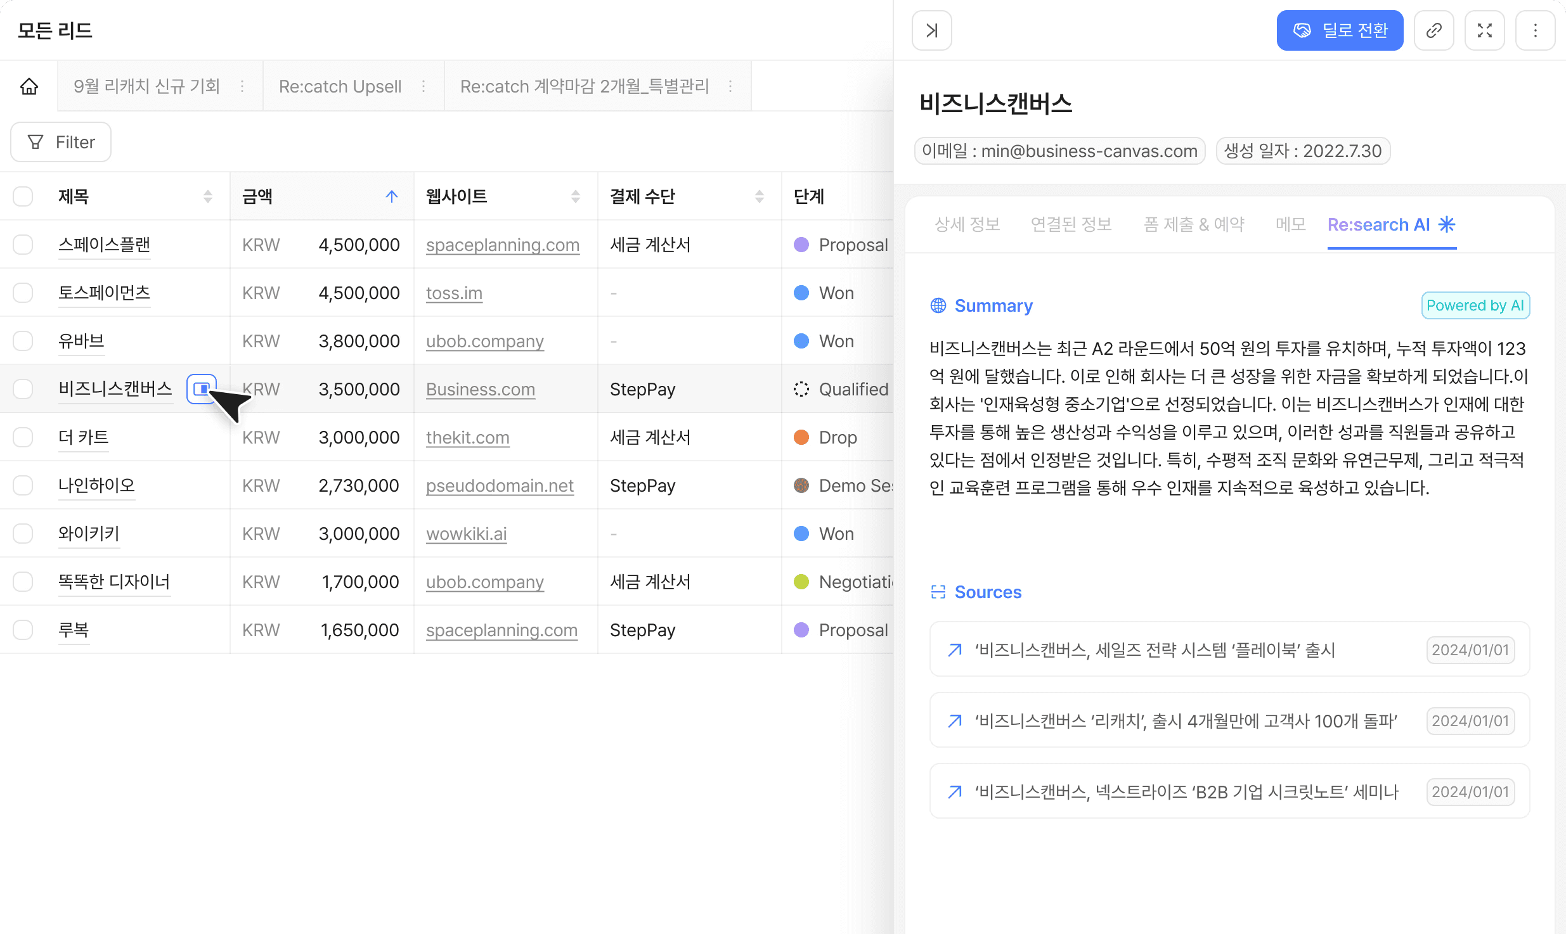The height and width of the screenshot is (934, 1566).
Task: Click StepPay cell in 나인하이오 row
Action: (x=690, y=485)
